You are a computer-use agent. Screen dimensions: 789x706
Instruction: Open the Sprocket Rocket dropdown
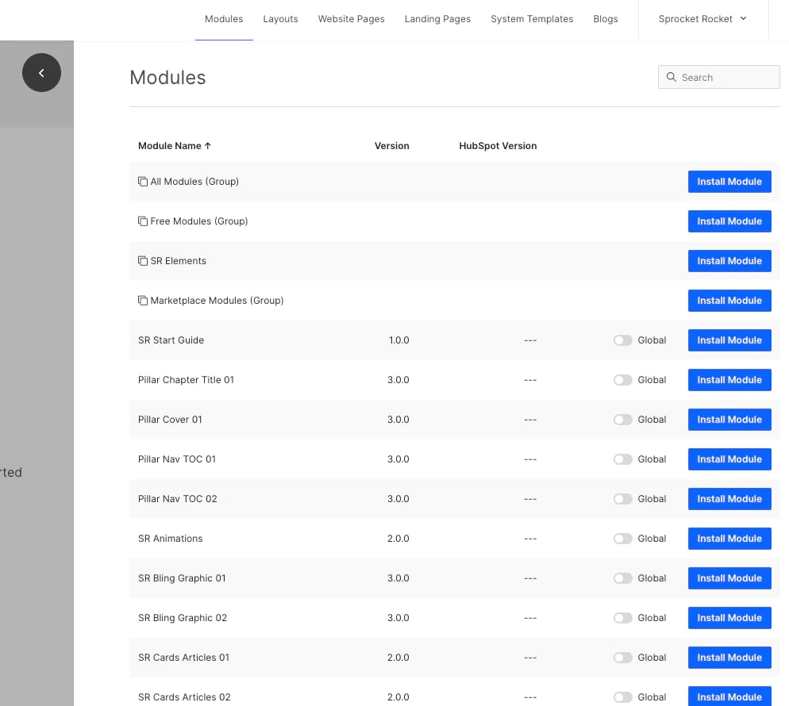[x=702, y=19]
